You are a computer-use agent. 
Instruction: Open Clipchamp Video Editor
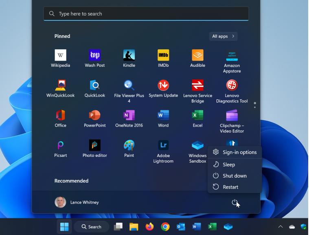232,121
